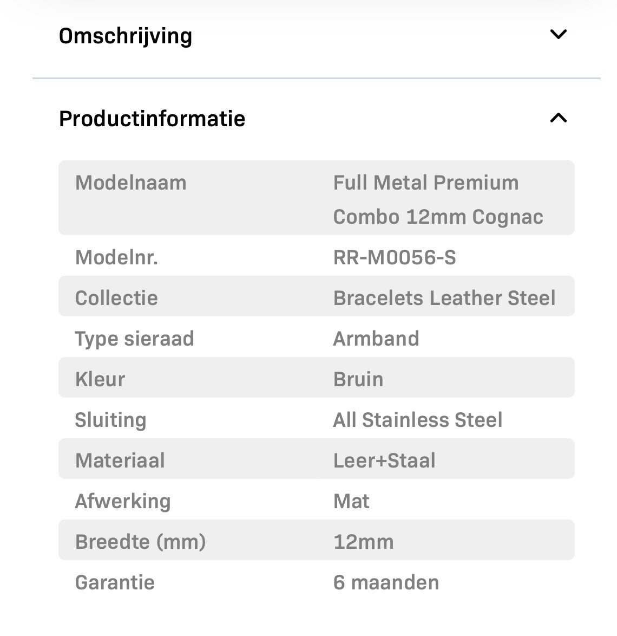Image resolution: width=617 pixels, height=636 pixels.
Task: Select the Breedte (mm) label
Action: tap(140, 542)
